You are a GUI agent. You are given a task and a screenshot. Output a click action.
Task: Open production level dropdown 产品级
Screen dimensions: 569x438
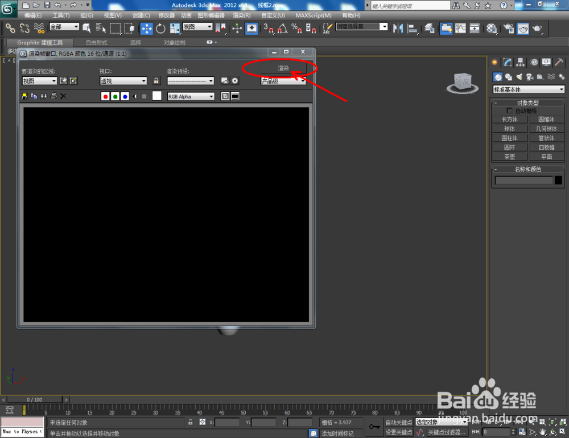pos(283,81)
